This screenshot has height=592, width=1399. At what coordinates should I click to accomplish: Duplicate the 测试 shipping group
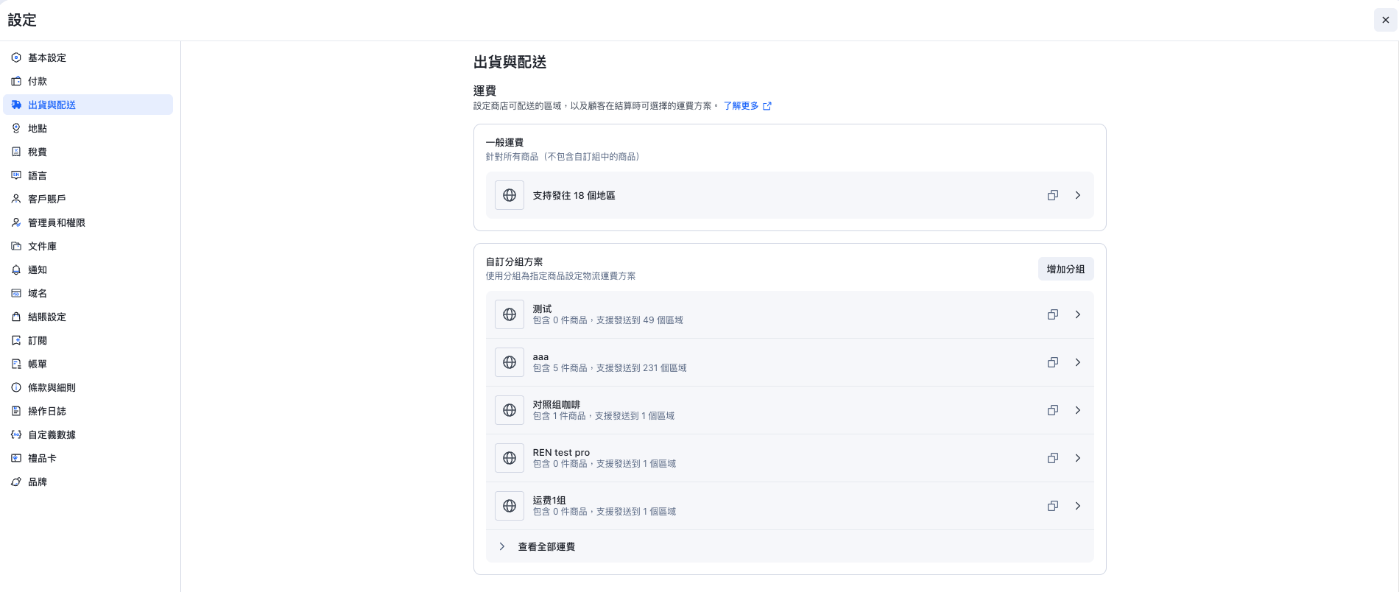click(1053, 314)
